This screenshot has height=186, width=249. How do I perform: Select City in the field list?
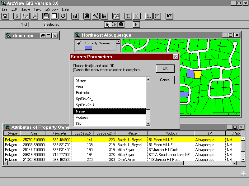[110, 123]
